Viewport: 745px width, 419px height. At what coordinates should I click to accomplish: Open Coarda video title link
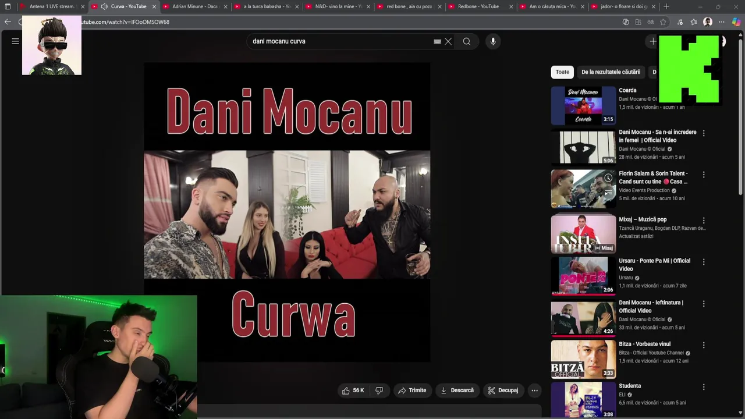point(627,90)
